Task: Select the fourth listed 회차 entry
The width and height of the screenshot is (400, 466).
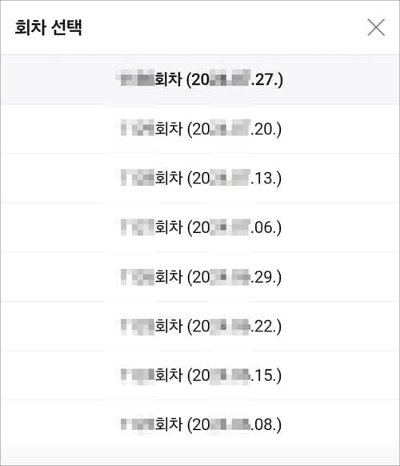Action: tap(200, 227)
